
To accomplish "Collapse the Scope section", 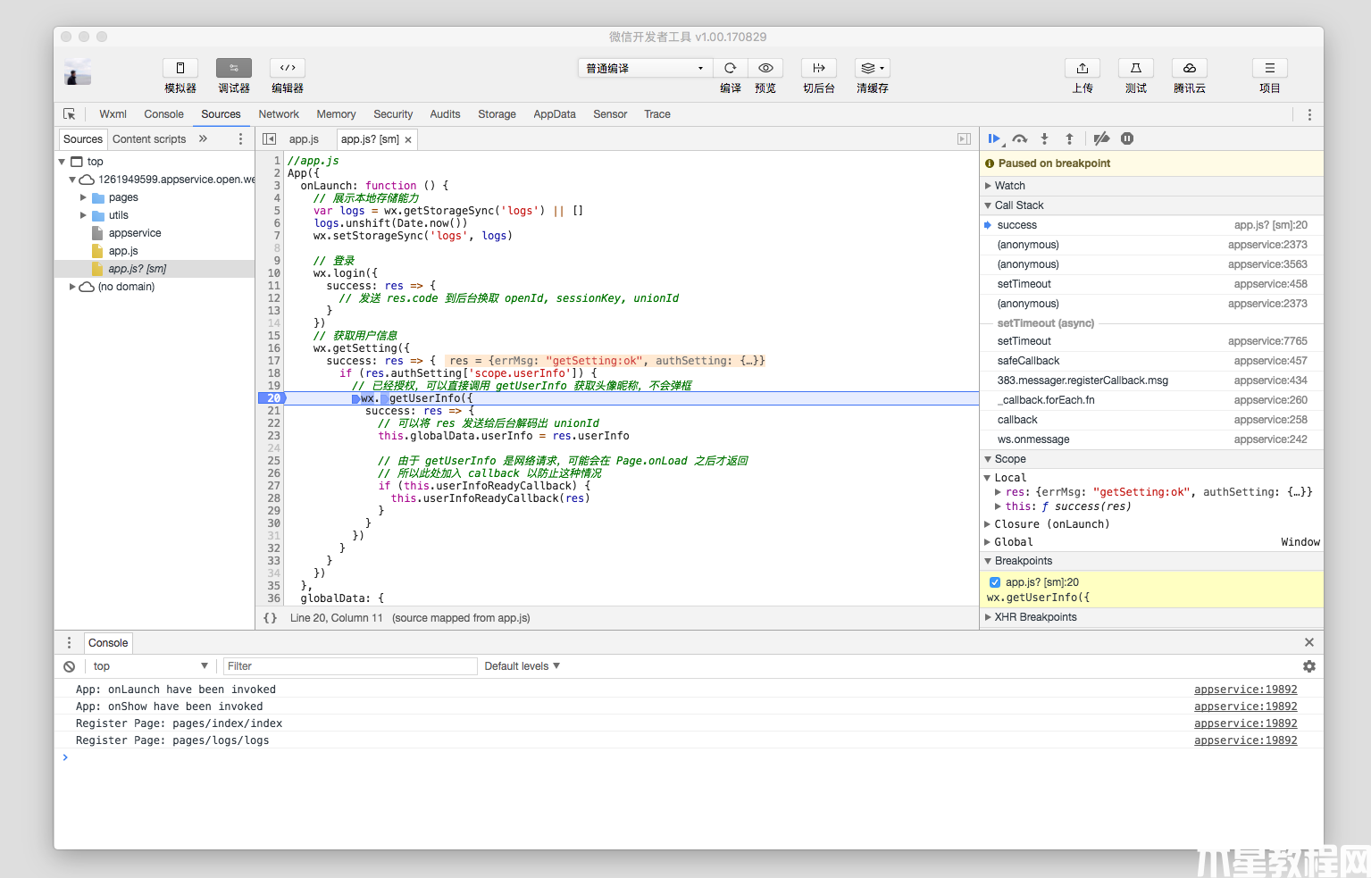I will coord(988,459).
